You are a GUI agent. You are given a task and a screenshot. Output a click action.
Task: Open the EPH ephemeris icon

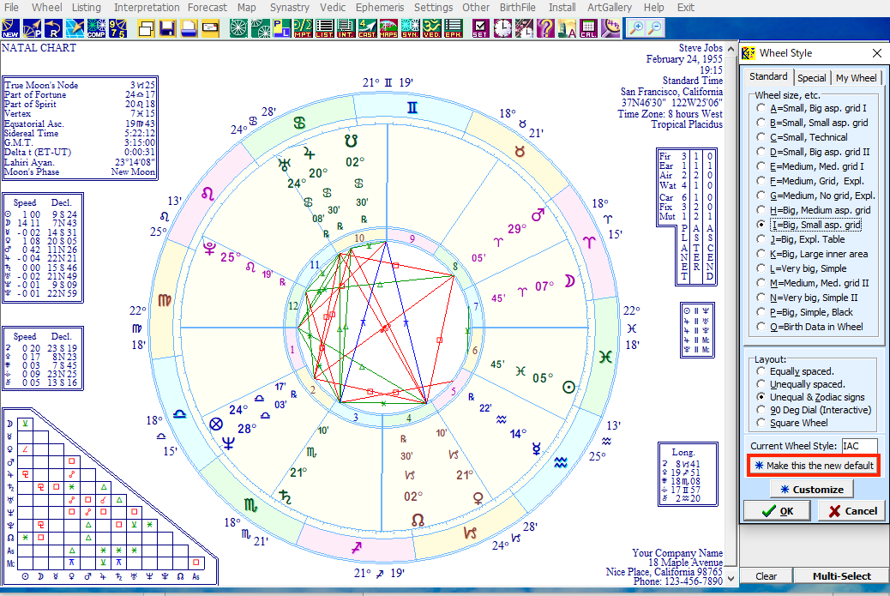(x=453, y=27)
